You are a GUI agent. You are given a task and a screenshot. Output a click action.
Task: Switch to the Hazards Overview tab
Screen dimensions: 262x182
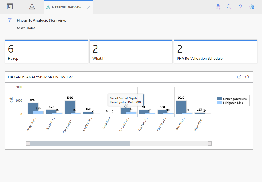click(66, 7)
